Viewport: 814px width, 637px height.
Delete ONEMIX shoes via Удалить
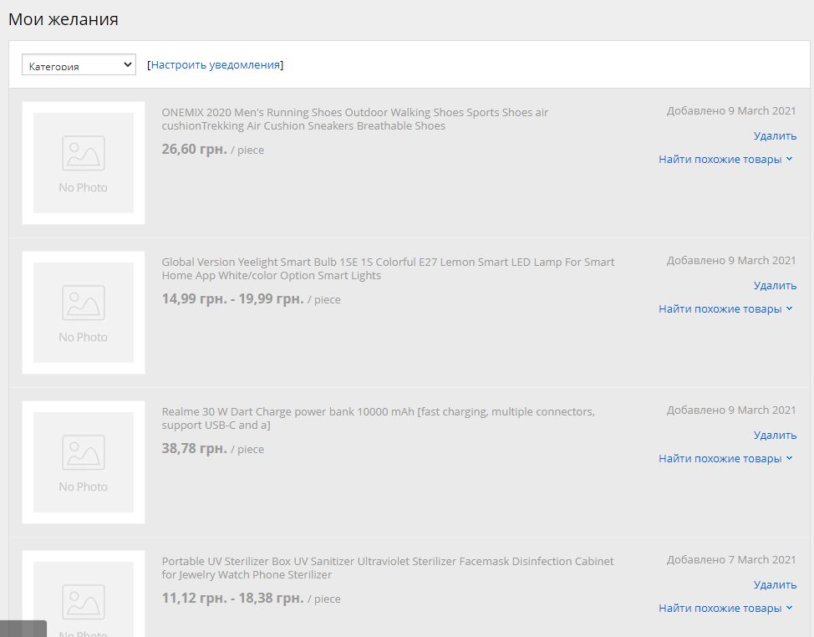click(775, 136)
